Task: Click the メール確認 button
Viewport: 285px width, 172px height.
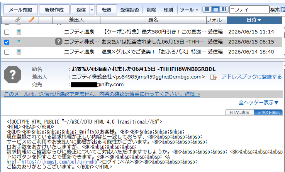Action: coord(20,10)
